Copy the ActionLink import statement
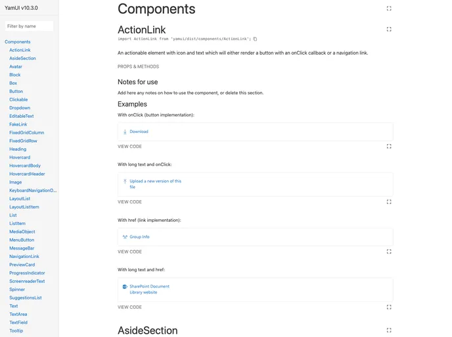Screen dimensions: 452x337 256,39
